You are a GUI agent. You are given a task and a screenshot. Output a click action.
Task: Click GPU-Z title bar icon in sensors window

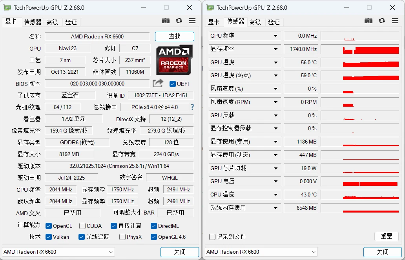210,7
